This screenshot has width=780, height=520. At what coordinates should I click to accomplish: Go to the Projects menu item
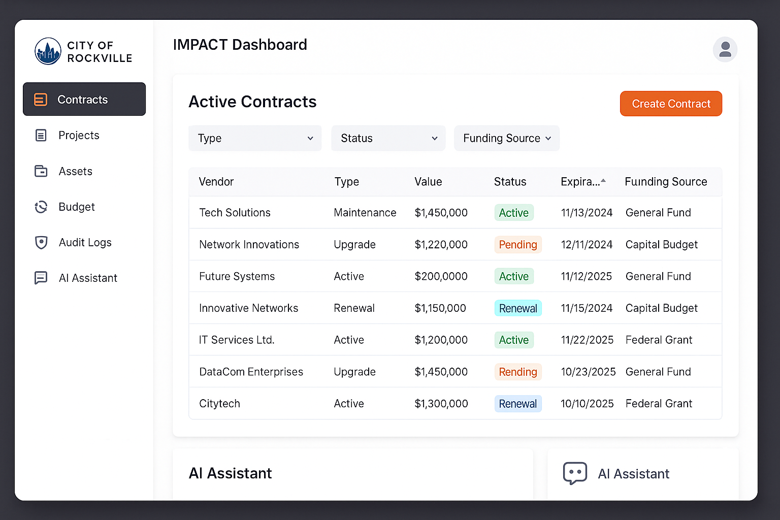coord(79,135)
